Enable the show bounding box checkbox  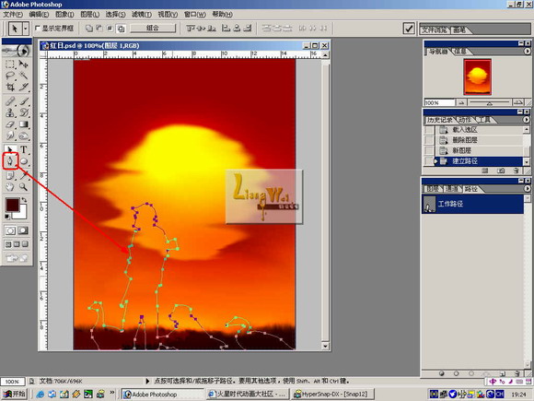(x=38, y=29)
